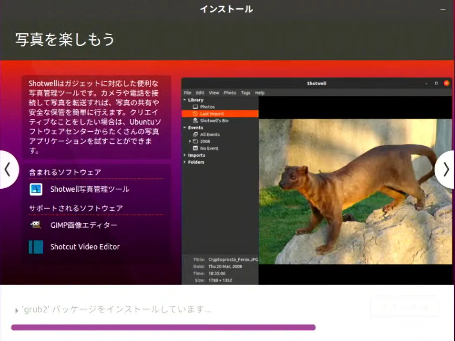This screenshot has height=341, width=455.
Task: Select the Last Import entry in sidebar
Action: [x=220, y=114]
